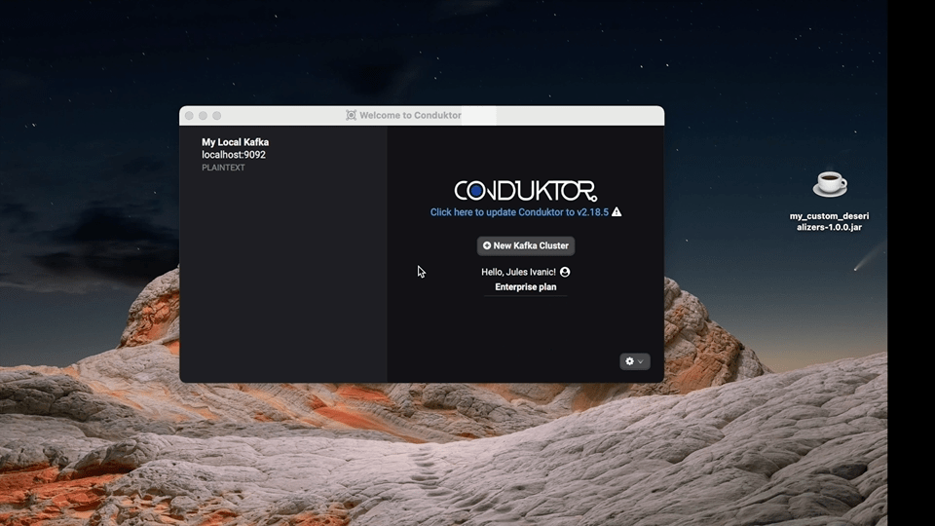The height and width of the screenshot is (526, 935).
Task: Open the user account profile icon
Action: coord(565,272)
